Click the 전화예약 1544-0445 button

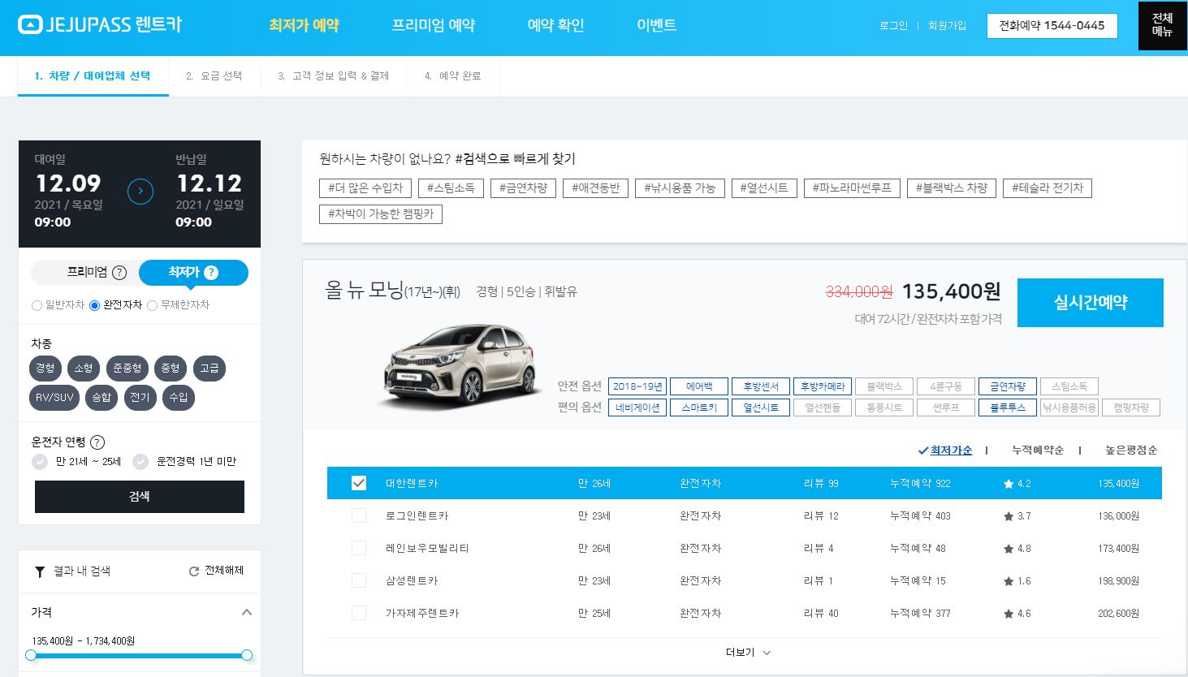click(x=1052, y=26)
